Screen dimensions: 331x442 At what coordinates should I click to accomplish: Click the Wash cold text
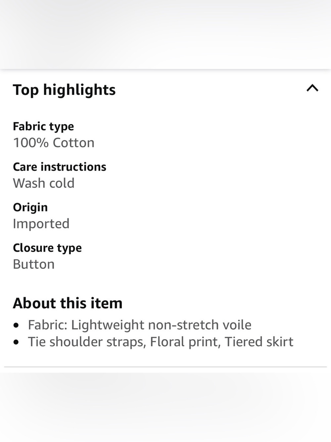tap(44, 183)
